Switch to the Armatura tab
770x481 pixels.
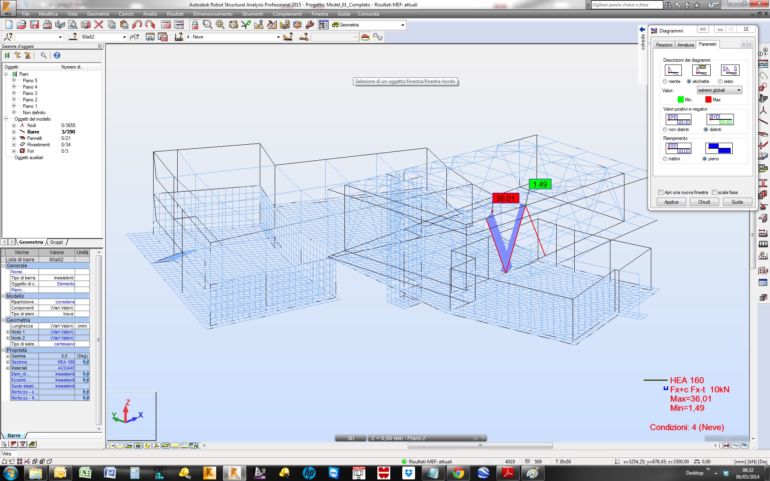coord(685,45)
